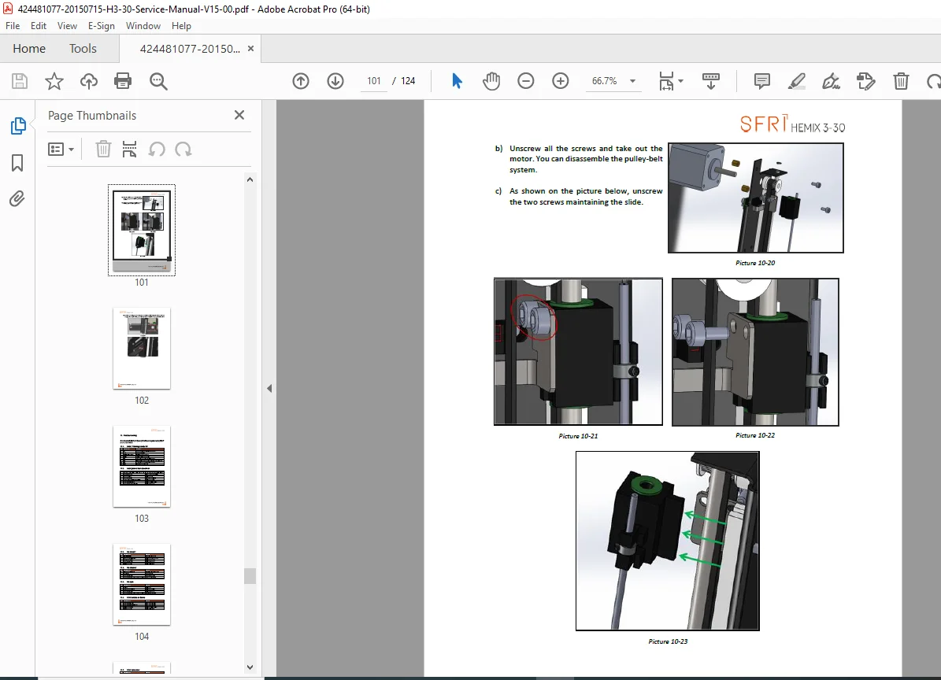Enable scrolling page display mode
This screenshot has height=680, width=941.
710,81
